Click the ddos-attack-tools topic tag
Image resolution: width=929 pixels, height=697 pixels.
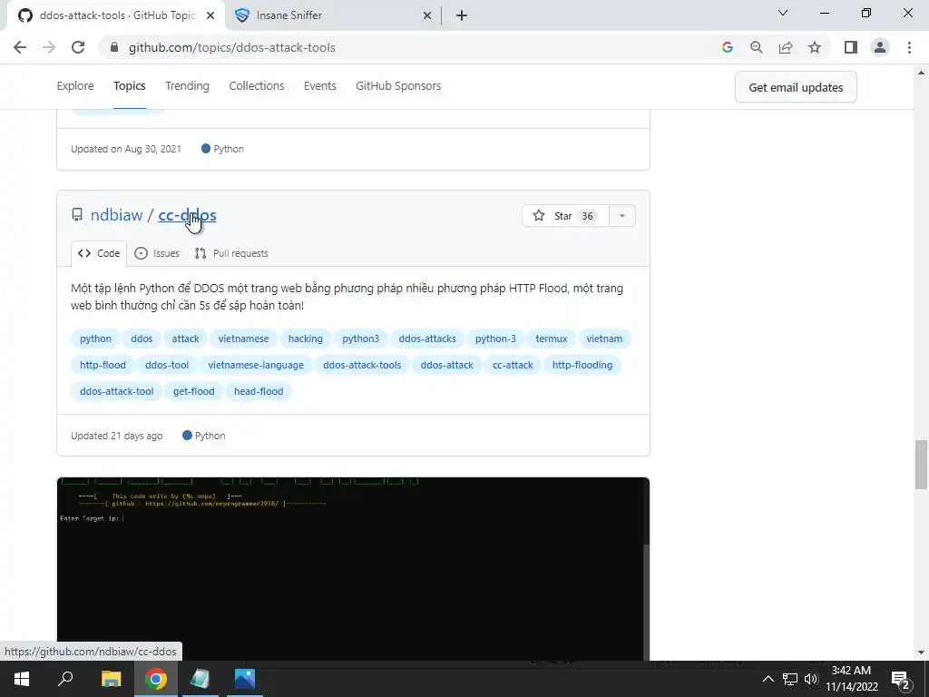click(x=362, y=365)
